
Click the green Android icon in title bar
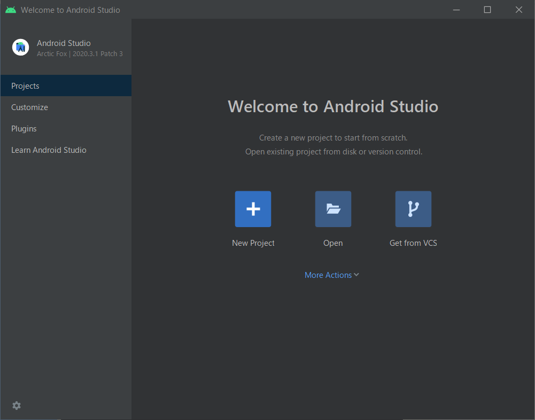coord(11,10)
